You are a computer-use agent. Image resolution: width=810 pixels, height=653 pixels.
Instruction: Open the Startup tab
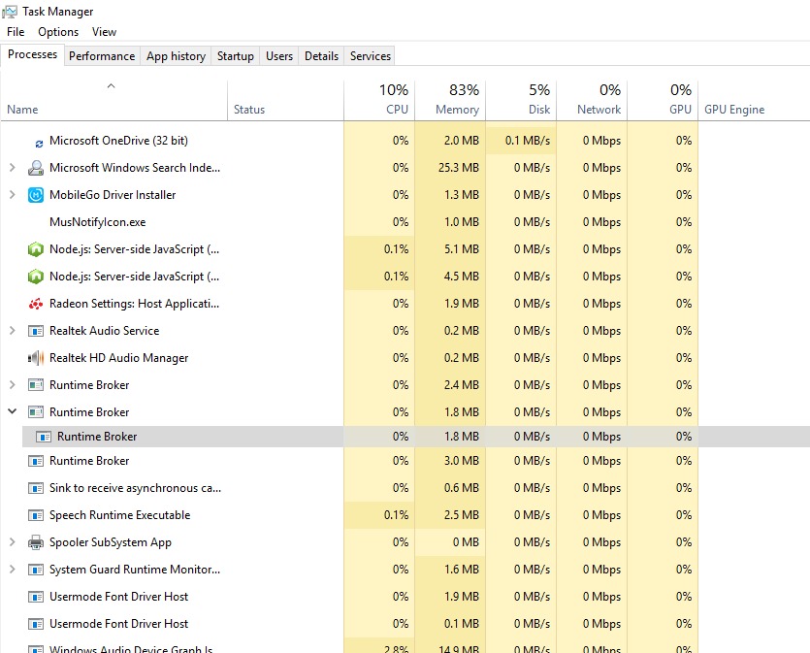235,56
